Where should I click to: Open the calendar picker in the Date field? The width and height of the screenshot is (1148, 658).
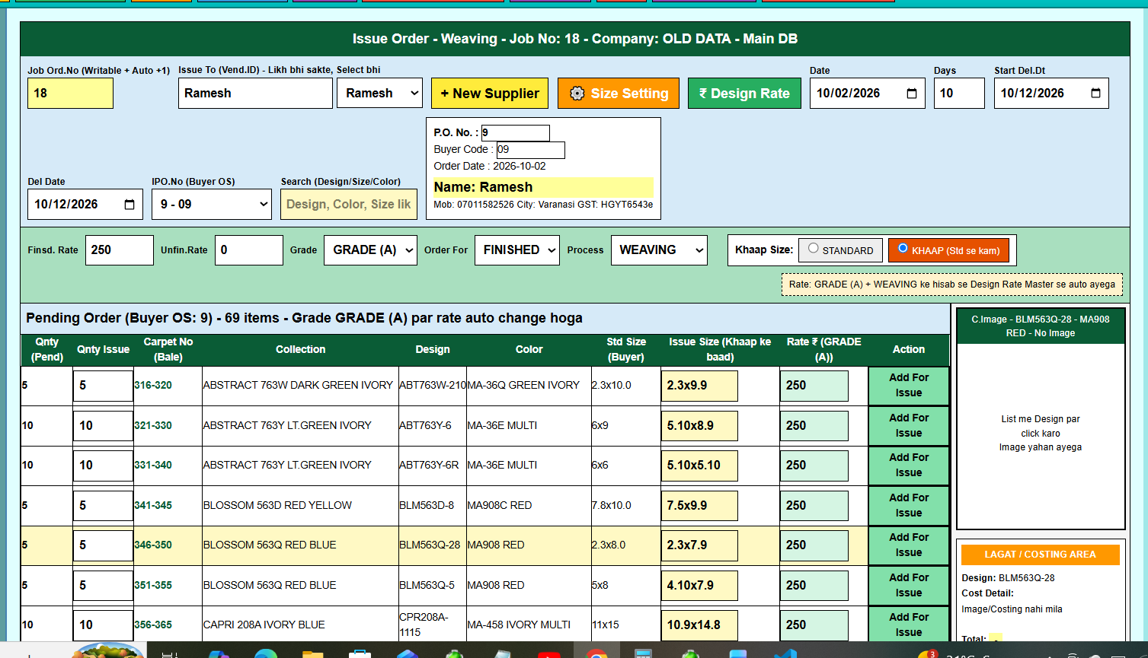[x=912, y=94]
